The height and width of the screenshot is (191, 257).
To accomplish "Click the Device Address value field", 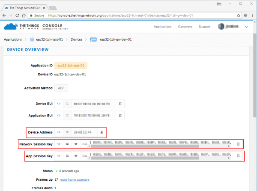I will tap(84, 132).
